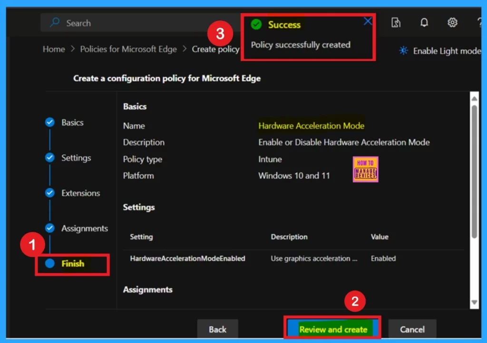Click 'Use graphics acceleration ...' description cell
487x343 pixels.
pos(314,258)
